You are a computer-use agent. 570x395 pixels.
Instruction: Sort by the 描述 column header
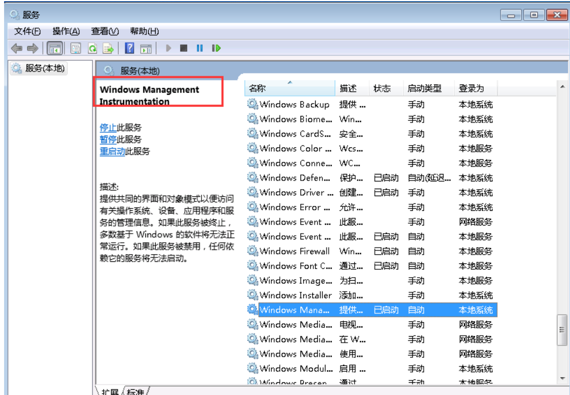click(352, 88)
